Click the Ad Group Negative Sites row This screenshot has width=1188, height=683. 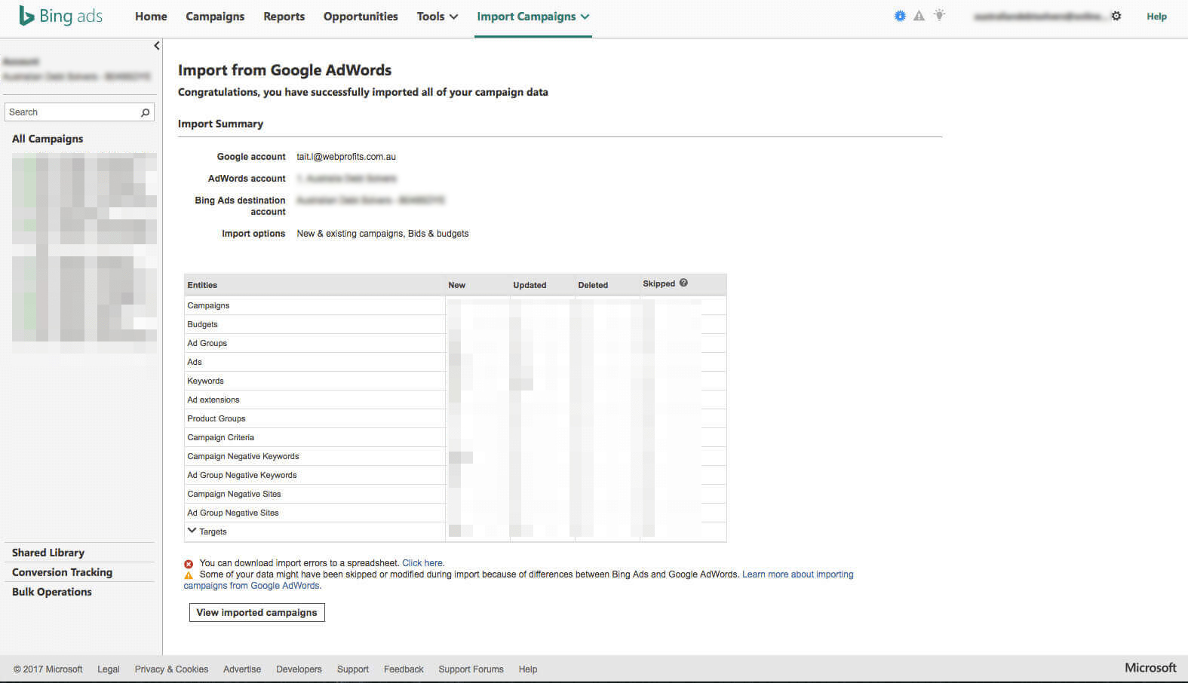pyautogui.click(x=455, y=513)
